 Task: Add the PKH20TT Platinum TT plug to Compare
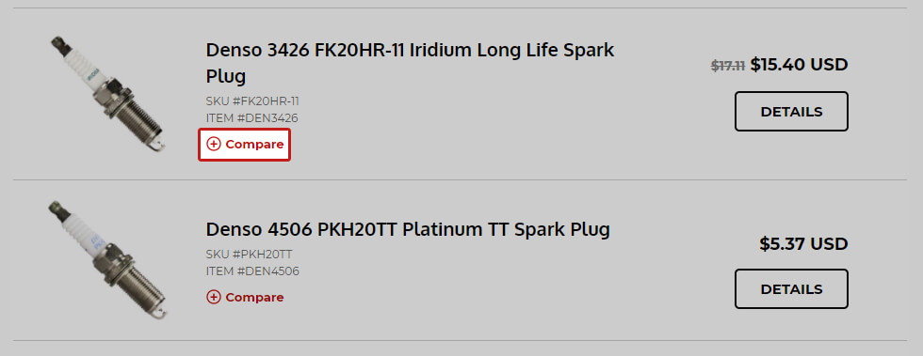(x=245, y=297)
